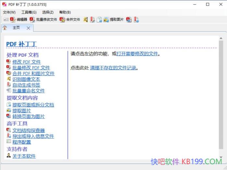227x170 pixels.
Task: Open the 批量重命名文件 sidebar link
Action: [x=29, y=91]
